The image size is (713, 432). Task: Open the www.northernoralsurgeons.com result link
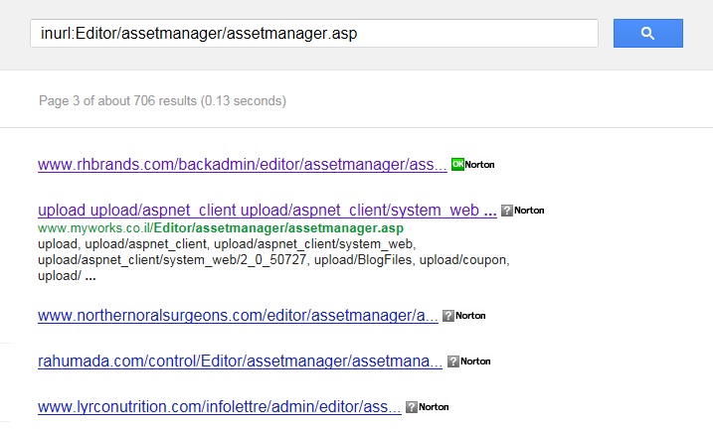click(x=238, y=316)
